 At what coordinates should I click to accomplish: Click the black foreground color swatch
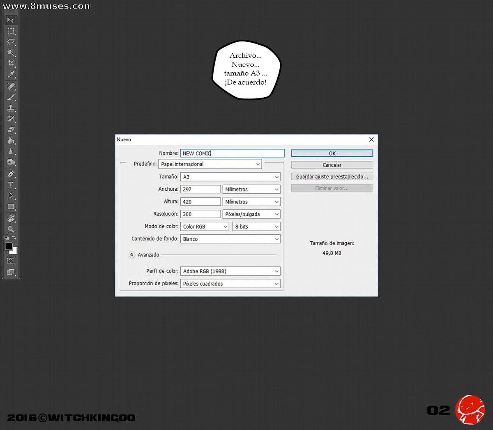point(9,246)
